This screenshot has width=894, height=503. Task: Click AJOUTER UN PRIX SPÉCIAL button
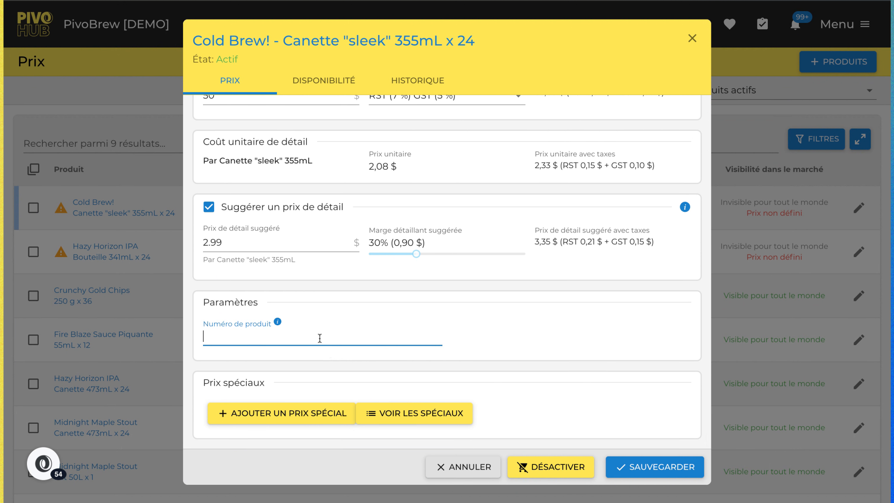point(282,414)
